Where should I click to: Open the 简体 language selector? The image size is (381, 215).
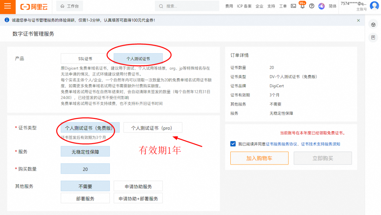[333, 6]
